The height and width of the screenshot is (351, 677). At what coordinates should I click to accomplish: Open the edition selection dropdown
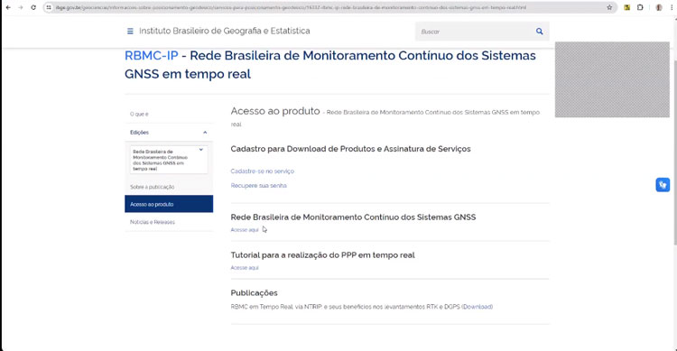pos(169,160)
